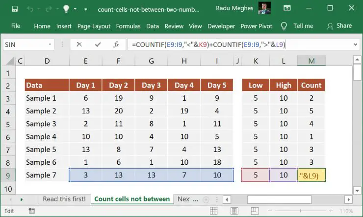Cancel formula entry with X icon
Image resolution: width=363 pixels, height=217 pixels.
pyautogui.click(x=79, y=44)
